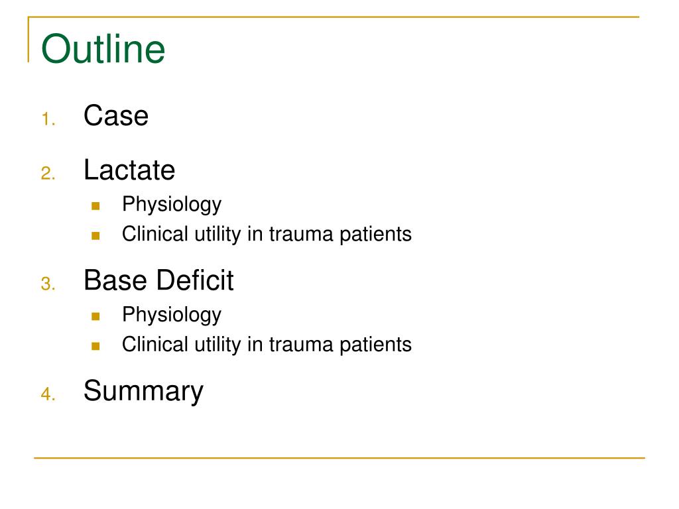Viewport: 679px width, 509px height.
Task: Click square bullet beside Base Deficit's Clinical utility
Action: [x=95, y=346]
